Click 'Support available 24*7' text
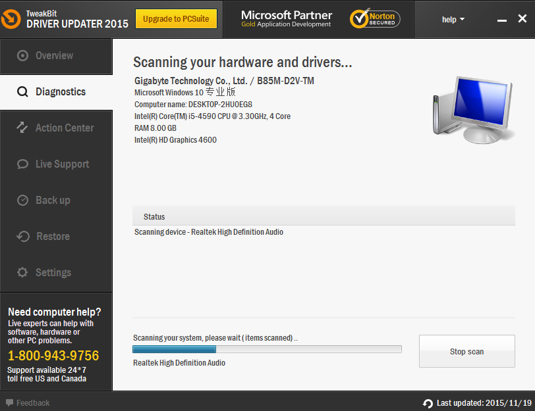 pos(47,370)
